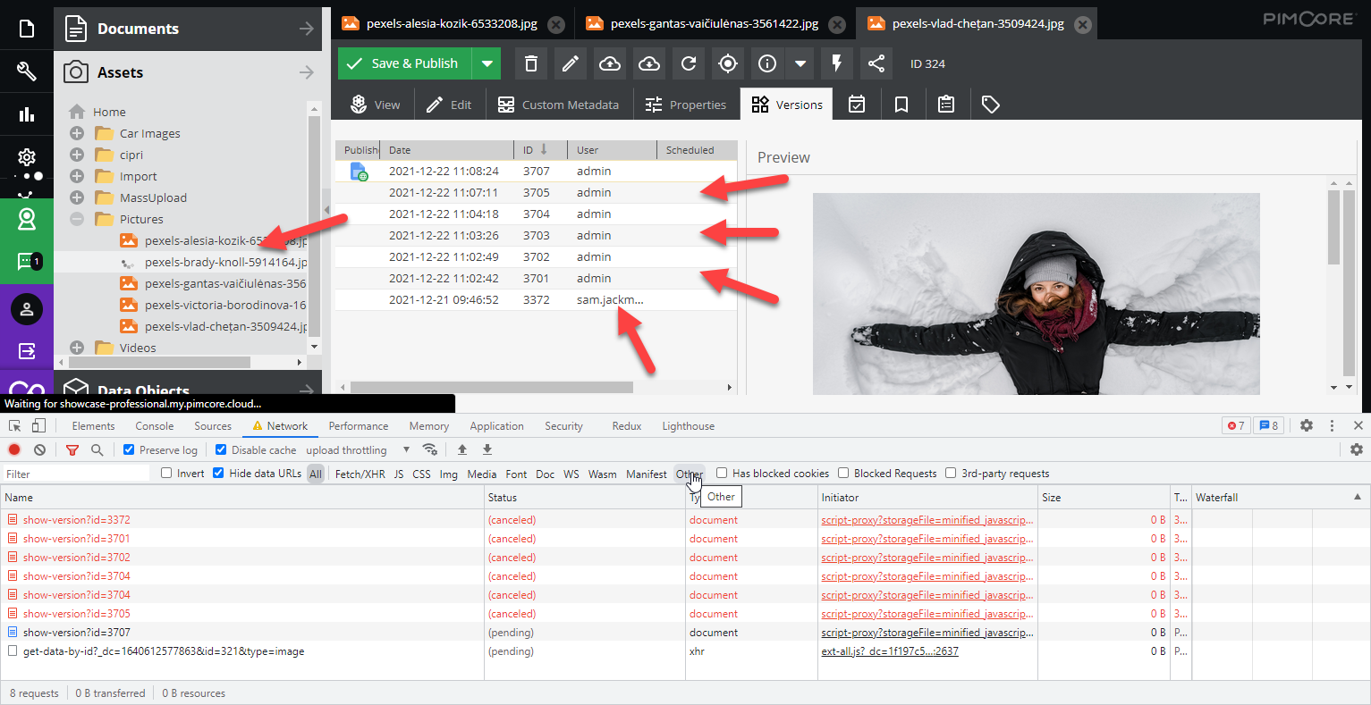Switch to the Custom Metadata tab
The width and height of the screenshot is (1371, 705).
point(558,105)
